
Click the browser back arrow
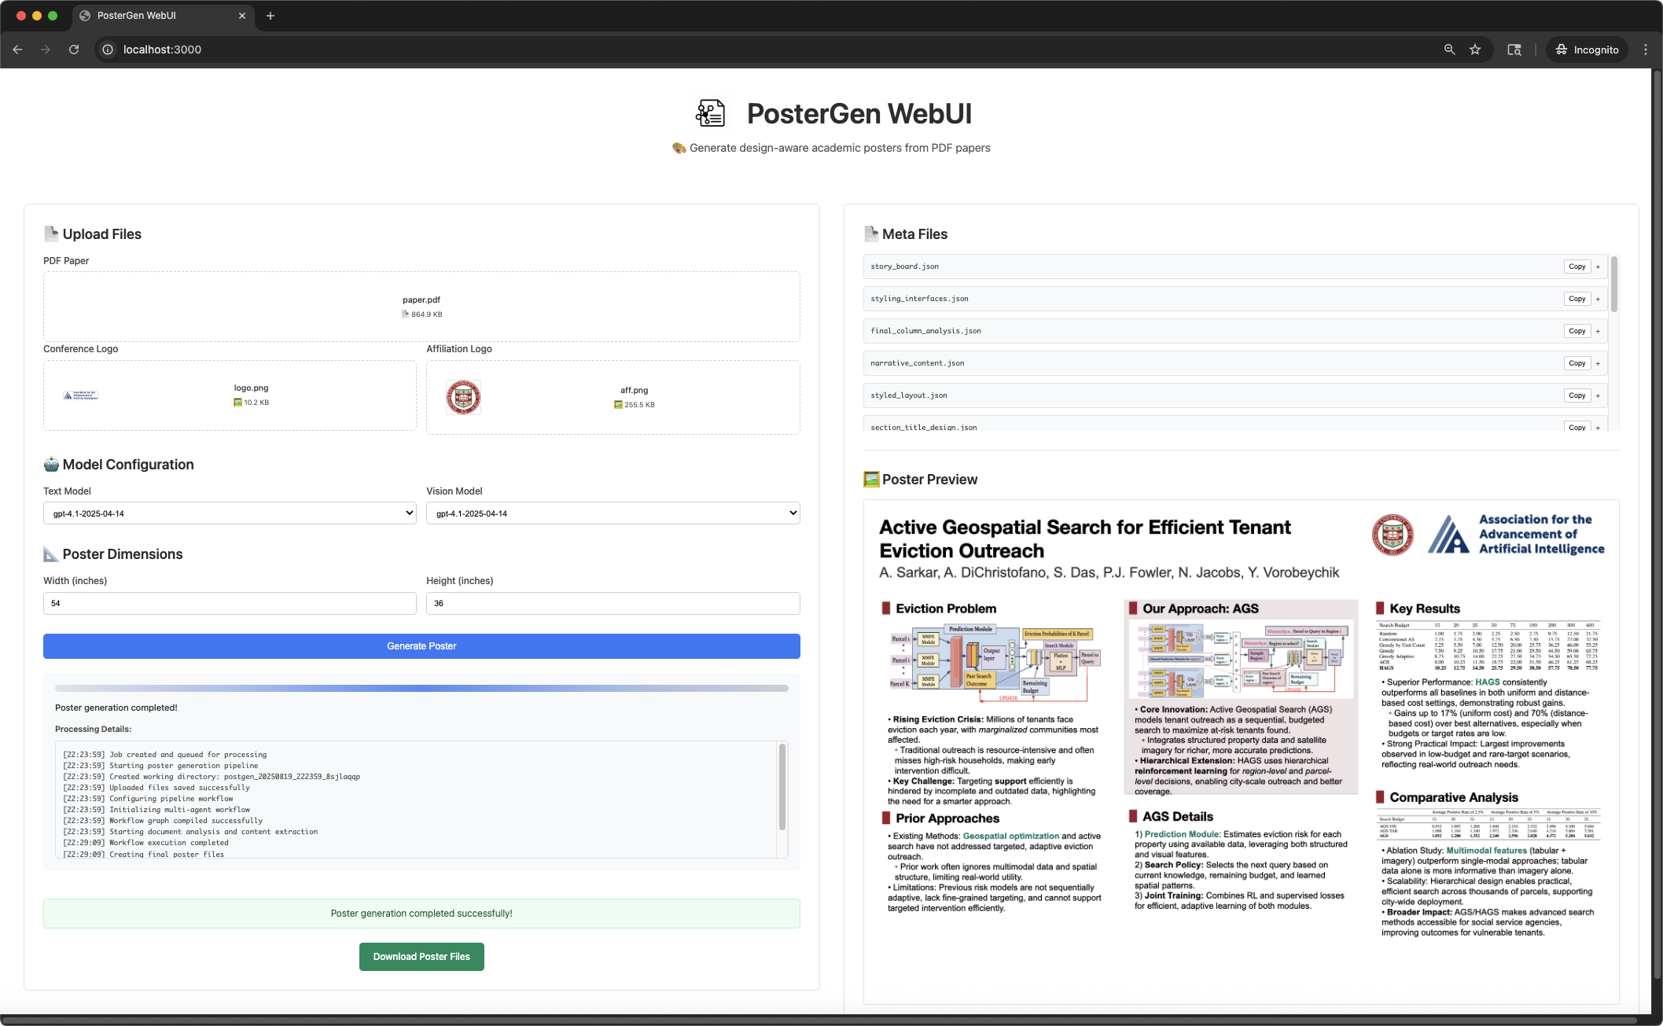pyautogui.click(x=18, y=50)
